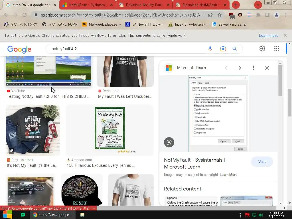This screenshot has width=292, height=219.
Task: Click the page vertical scrollbar thumb
Action: (x=289, y=103)
